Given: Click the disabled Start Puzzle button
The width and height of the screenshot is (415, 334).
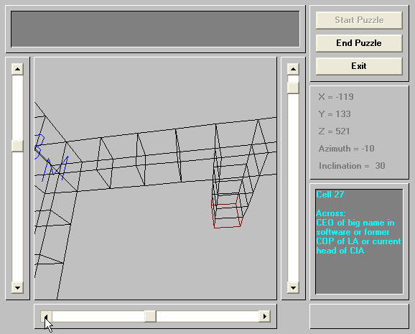Looking at the screenshot, I should (359, 20).
